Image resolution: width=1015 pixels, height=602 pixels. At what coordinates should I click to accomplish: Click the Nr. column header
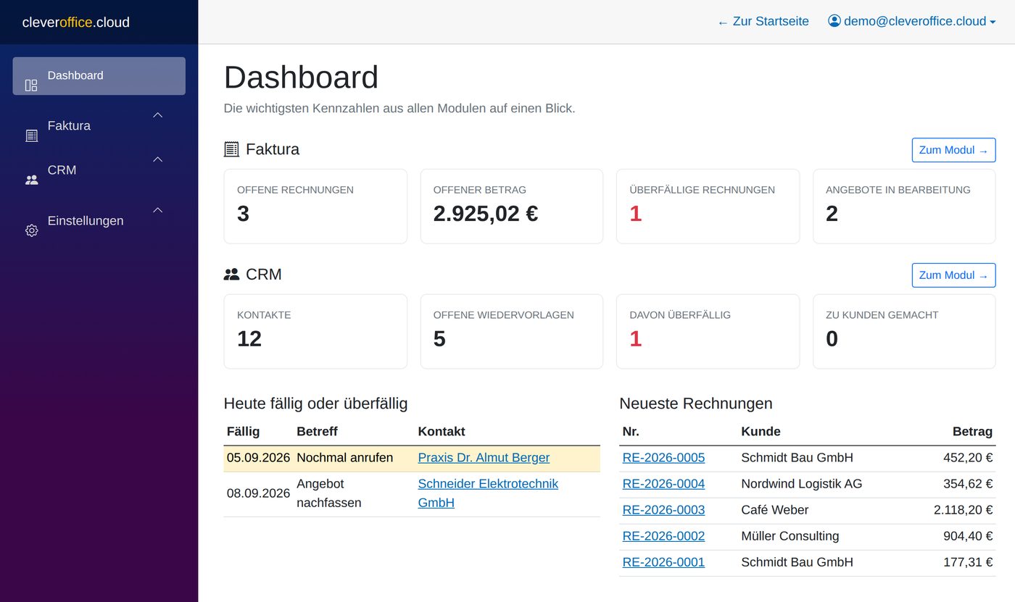(x=631, y=432)
